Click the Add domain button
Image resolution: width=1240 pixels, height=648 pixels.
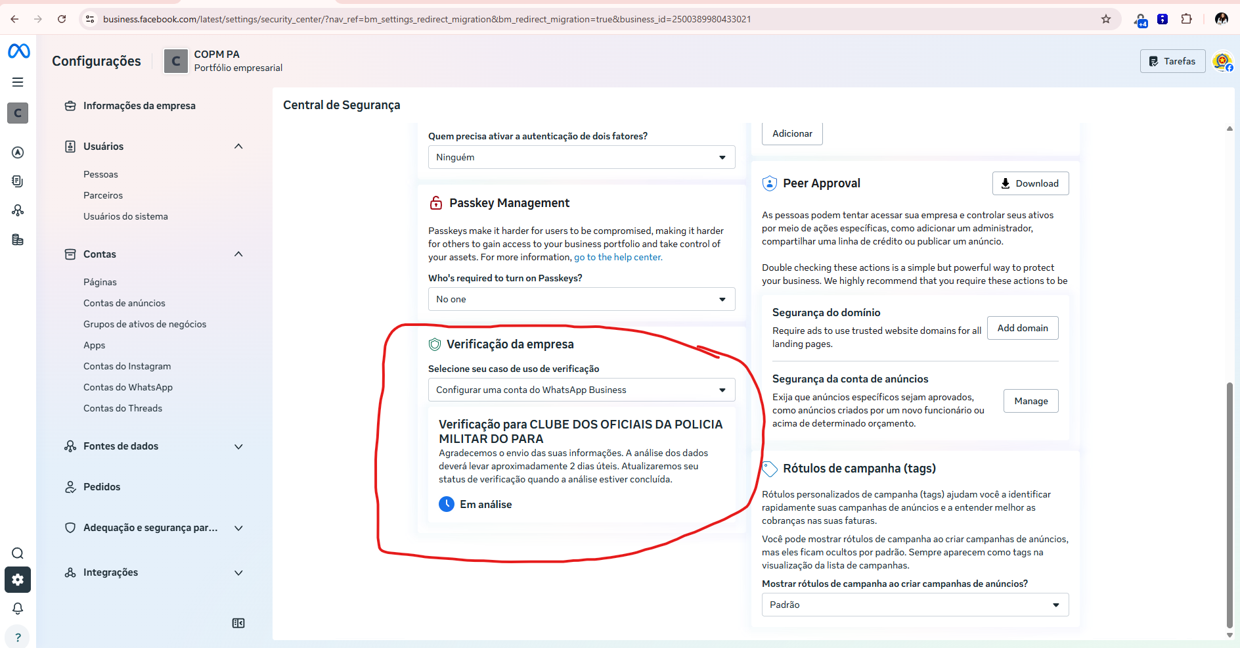(x=1023, y=328)
